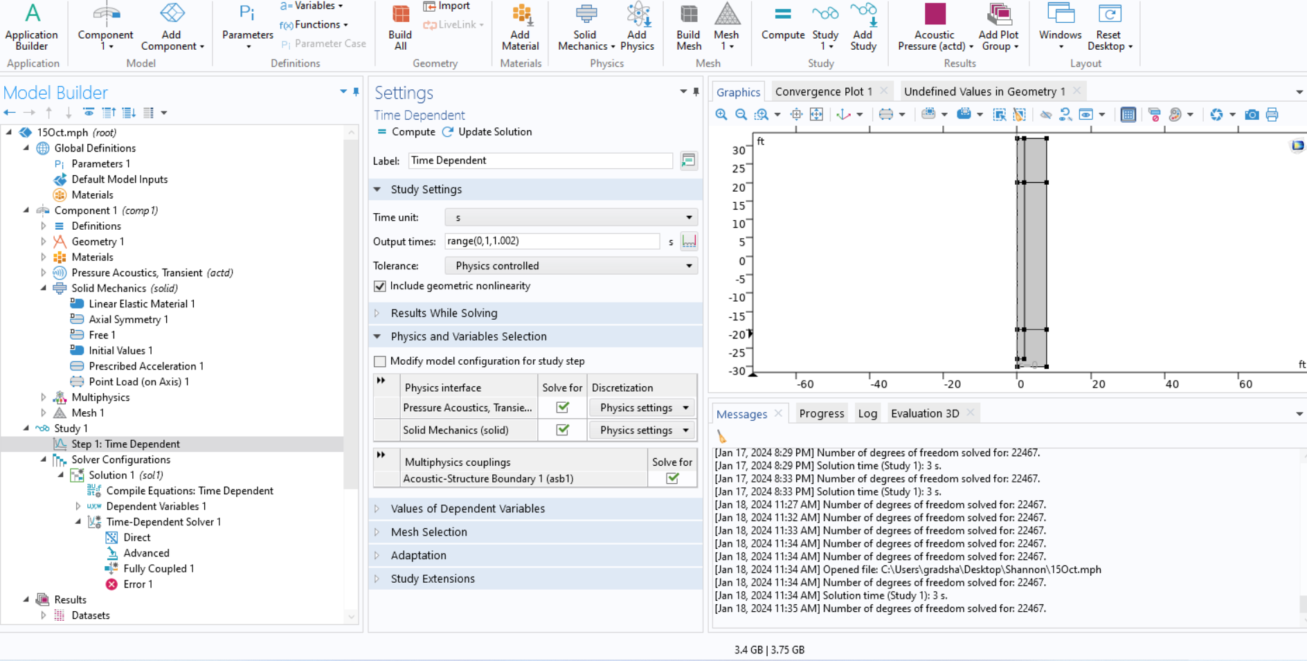The image size is (1307, 661).
Task: Open the Progress tab
Action: point(822,413)
